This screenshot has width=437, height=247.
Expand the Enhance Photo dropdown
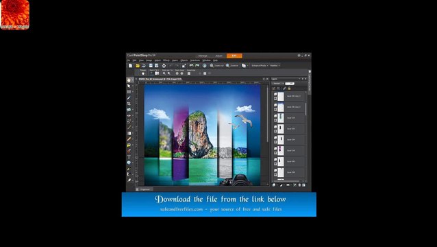click(260, 66)
